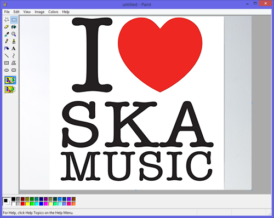Open the Help menu
Screen dimensions: 274x218
click(66, 12)
